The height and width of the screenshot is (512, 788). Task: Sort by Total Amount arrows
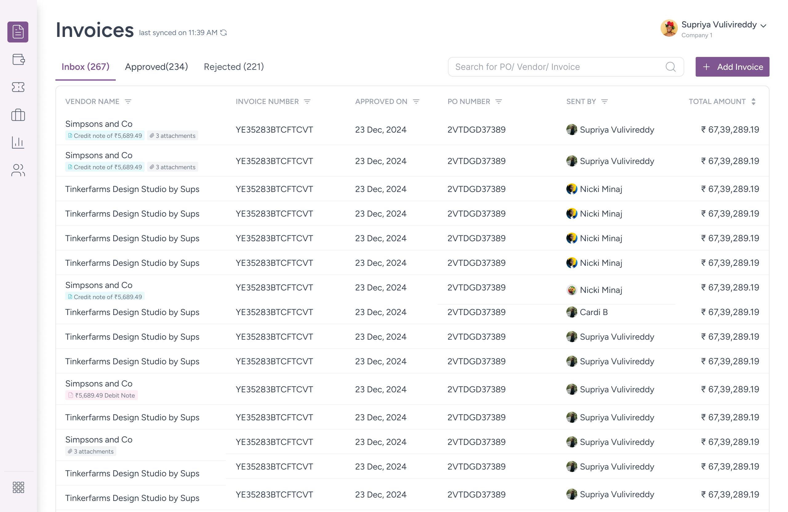(754, 102)
